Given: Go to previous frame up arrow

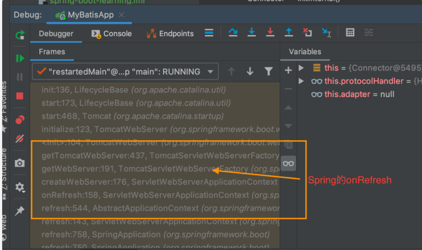Looking at the screenshot, I should [232, 71].
